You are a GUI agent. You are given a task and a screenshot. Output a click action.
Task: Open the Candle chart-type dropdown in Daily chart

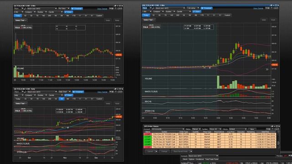point(56,95)
